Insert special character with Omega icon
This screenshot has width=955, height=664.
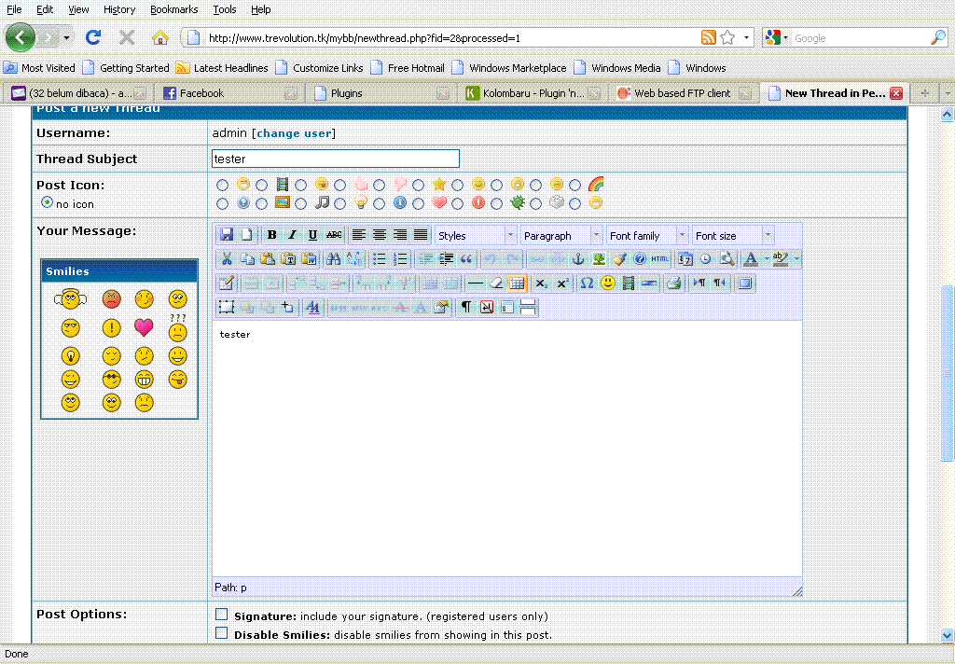pyautogui.click(x=587, y=284)
